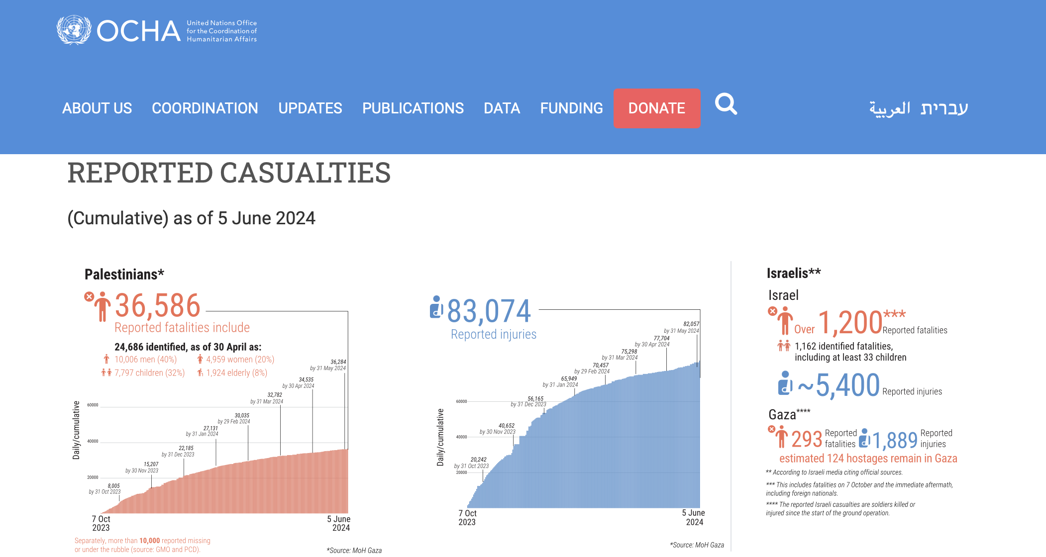Click the children icon beside 7,797 children

(106, 372)
